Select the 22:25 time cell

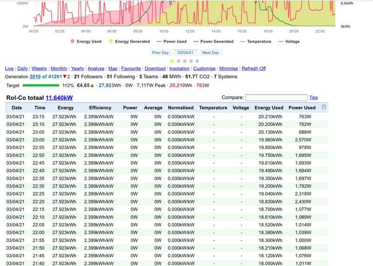[x=39, y=194]
